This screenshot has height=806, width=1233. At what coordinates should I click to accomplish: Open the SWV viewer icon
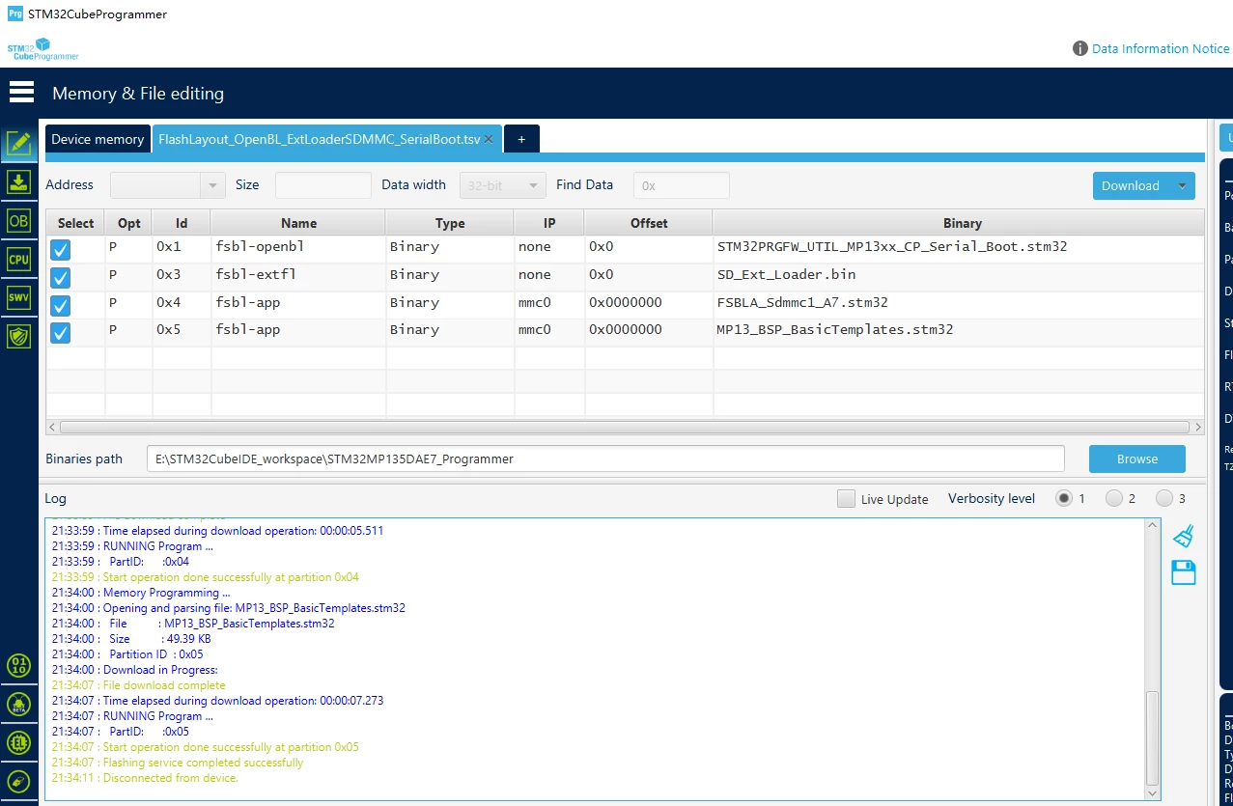point(18,297)
